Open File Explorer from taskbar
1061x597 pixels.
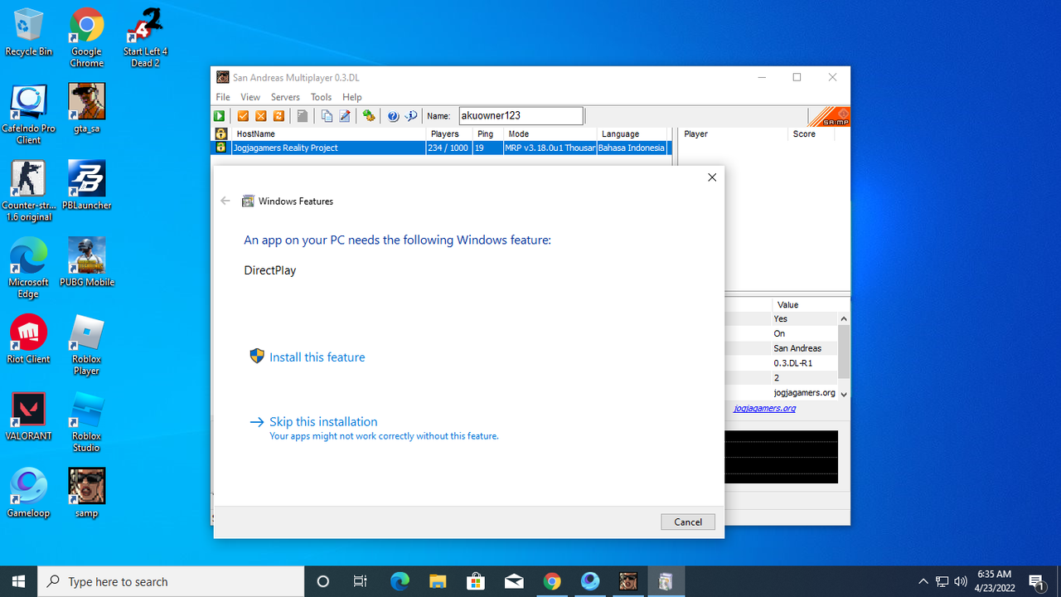pos(437,581)
